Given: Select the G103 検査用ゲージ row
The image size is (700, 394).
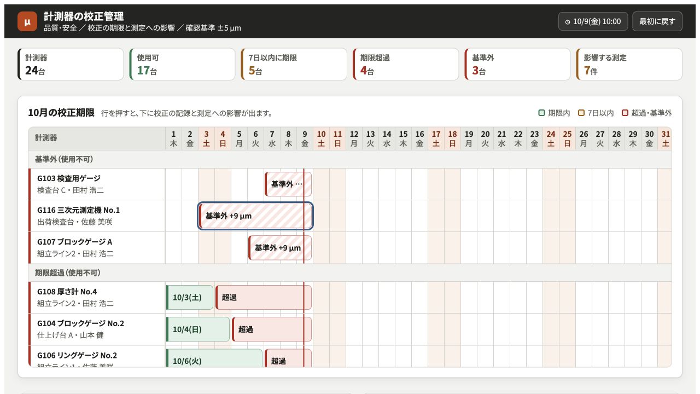Looking at the screenshot, I should tap(350, 184).
